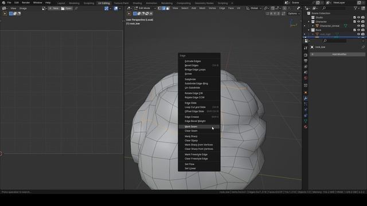Screen dimensions: 367x206
Task: Expand the Character collection tree
Action: click(x=309, y=22)
